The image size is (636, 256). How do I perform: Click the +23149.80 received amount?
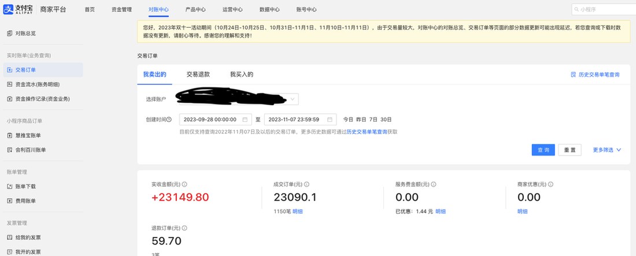click(x=180, y=198)
